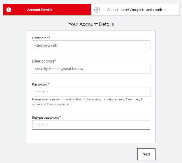Place cursor after dots in Retype password
The height and width of the screenshot is (163, 182).
coord(49,125)
